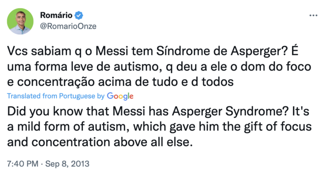Click 'Messi' in the English translation
326x176 pixels.
[129, 112]
